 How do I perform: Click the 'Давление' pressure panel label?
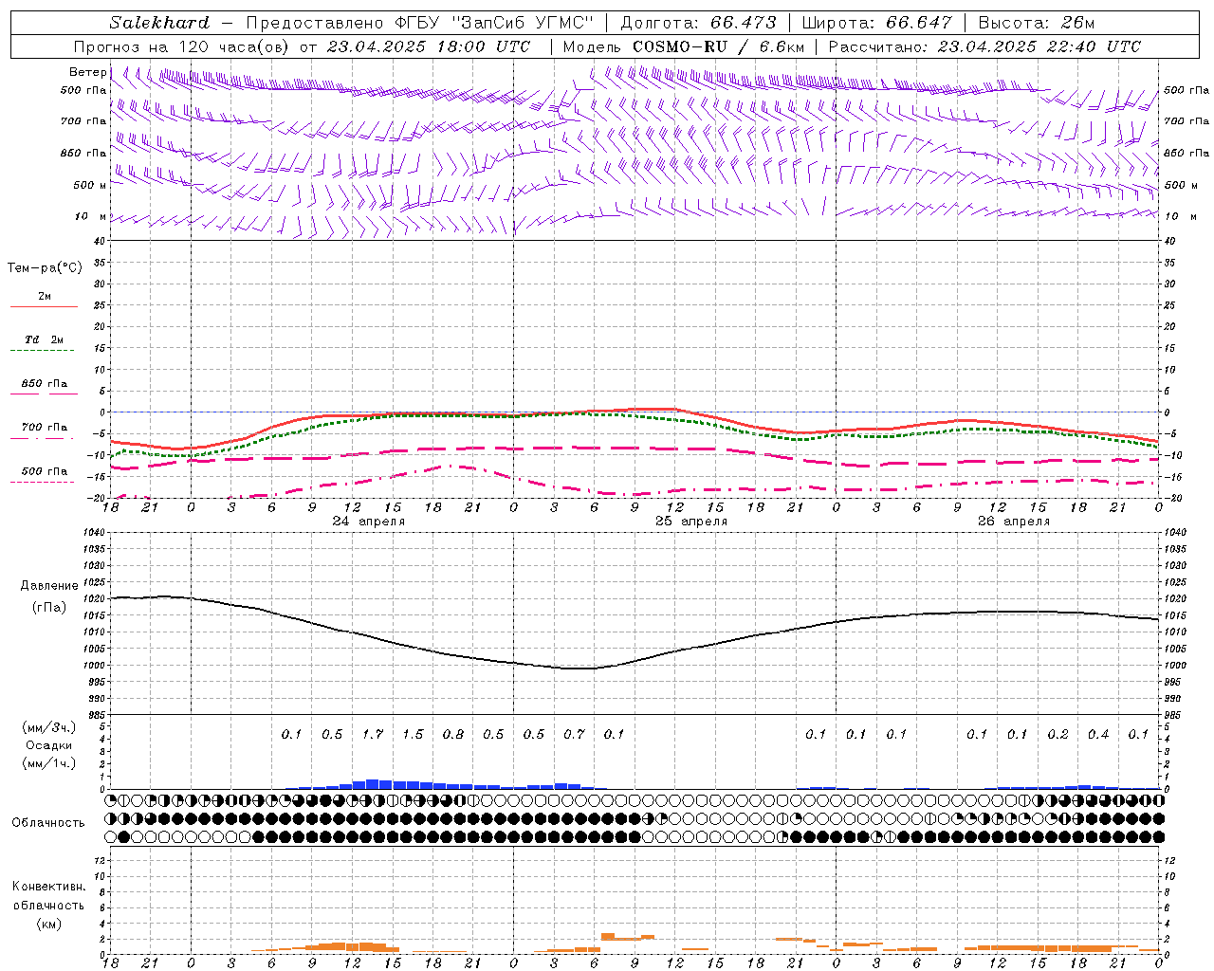pos(49,586)
